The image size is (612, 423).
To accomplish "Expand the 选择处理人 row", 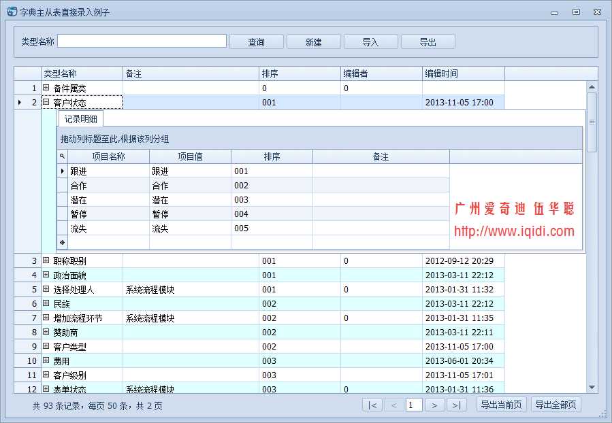I will [x=46, y=289].
